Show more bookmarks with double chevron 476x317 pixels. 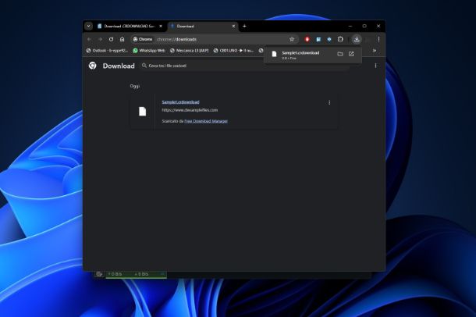[375, 51]
